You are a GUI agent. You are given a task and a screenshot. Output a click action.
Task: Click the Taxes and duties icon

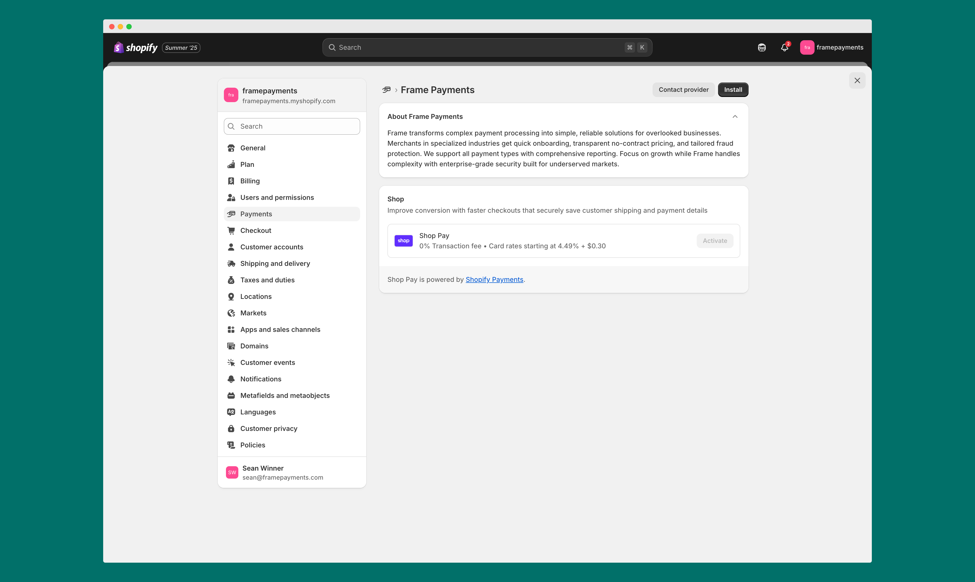click(x=231, y=280)
